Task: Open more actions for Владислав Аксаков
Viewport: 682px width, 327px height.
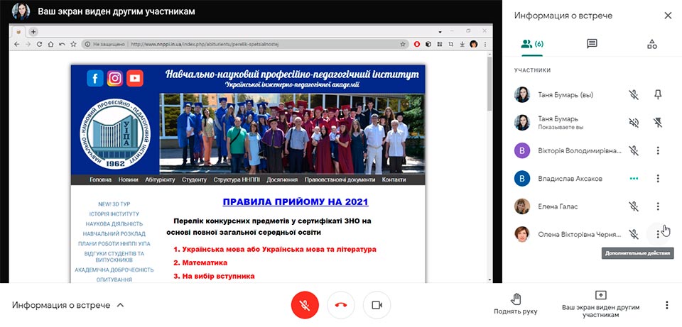Action: click(658, 179)
